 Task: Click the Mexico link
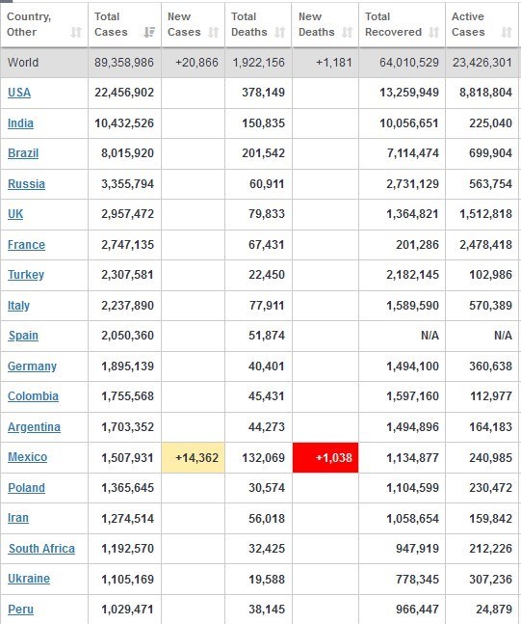click(x=27, y=457)
